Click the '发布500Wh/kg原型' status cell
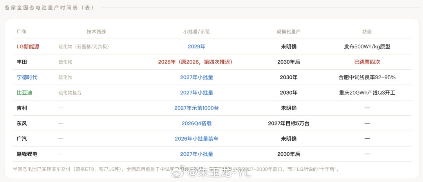423x182 pixels. pos(367,47)
